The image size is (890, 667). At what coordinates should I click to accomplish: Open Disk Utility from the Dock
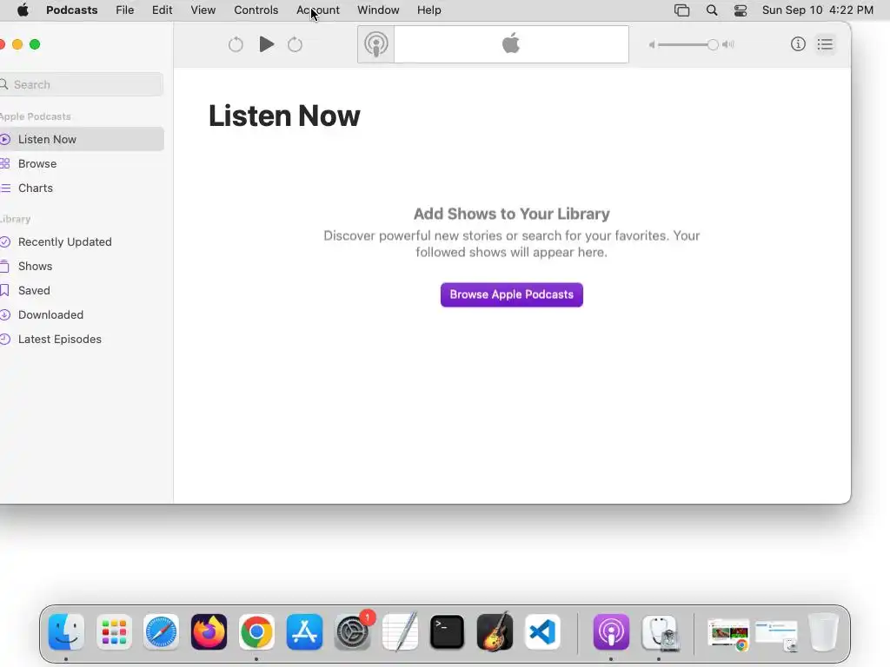tap(660, 632)
